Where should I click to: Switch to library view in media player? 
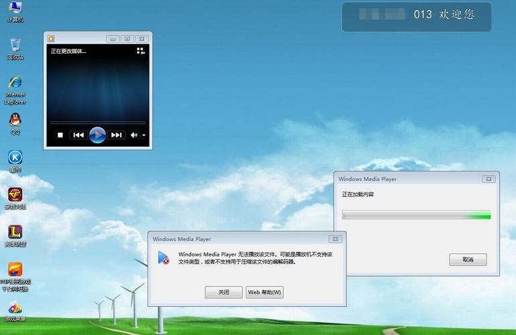click(x=141, y=51)
